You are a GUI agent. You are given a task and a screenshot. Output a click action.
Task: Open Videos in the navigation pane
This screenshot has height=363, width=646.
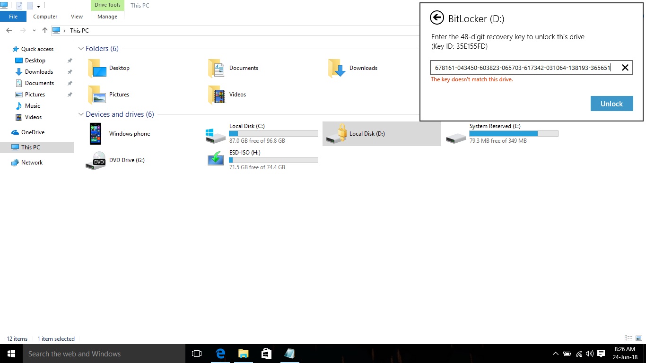33,117
